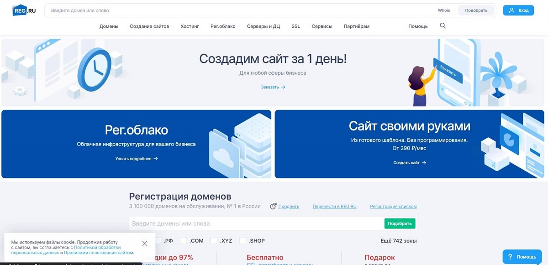Screen dimensions: 548x265
Task: Click the green Подобрать button
Action: coord(400,223)
